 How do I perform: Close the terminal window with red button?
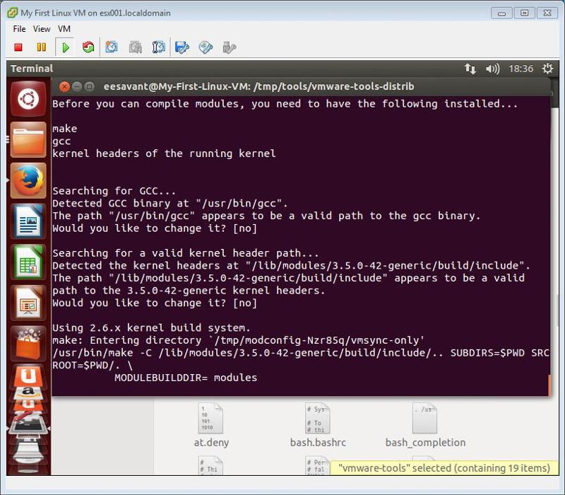(64, 86)
